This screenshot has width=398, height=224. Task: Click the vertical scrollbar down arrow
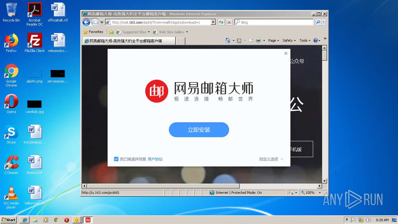tap(325, 181)
